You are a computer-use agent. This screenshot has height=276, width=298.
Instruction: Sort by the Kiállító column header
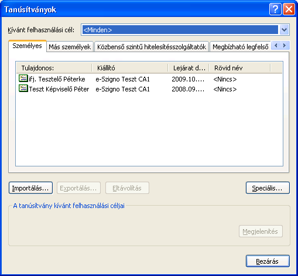click(x=130, y=68)
